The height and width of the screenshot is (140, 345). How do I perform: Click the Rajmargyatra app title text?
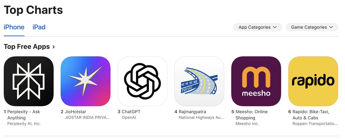point(192,112)
